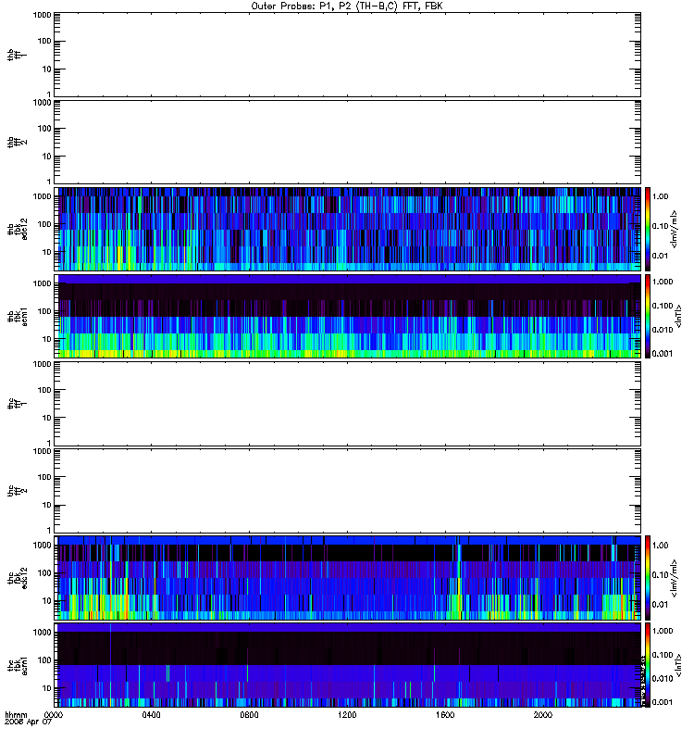The height and width of the screenshot is (741, 694).
Task: Click the "thb fff 1" panel axis label
Action: click(17, 55)
